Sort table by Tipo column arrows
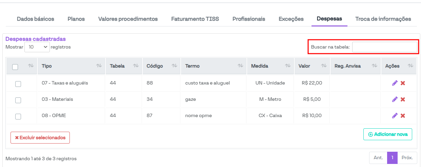This screenshot has width=421, height=167. coord(99,66)
